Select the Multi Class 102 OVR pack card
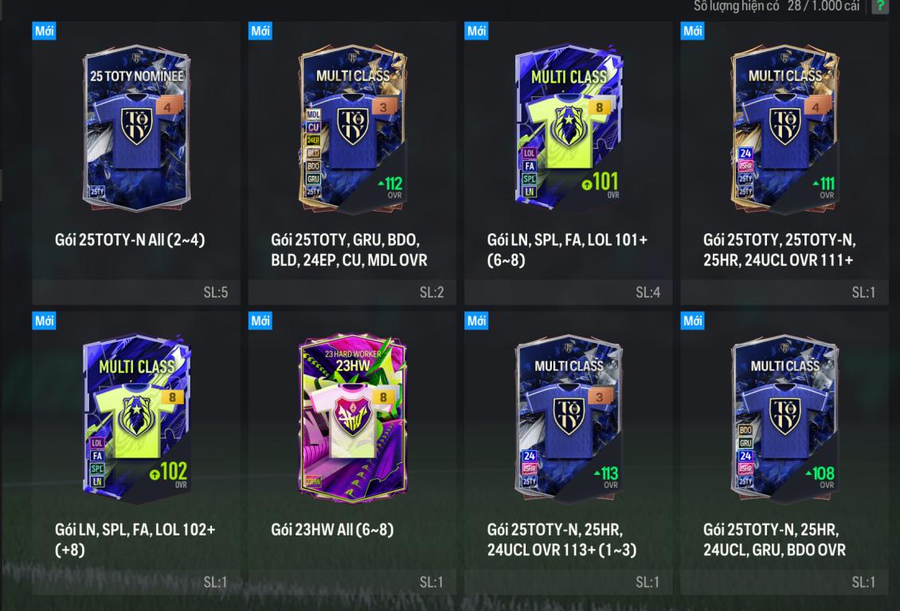Image resolution: width=900 pixels, height=611 pixels. 137,418
